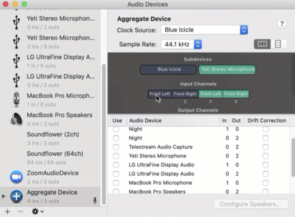Image resolution: width=295 pixels, height=217 pixels.
Task: Click 4 ins / 0 outs text
Action: pos(43,201)
